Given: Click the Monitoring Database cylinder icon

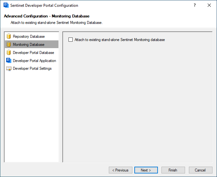Looking at the screenshot, I should 9,44.
